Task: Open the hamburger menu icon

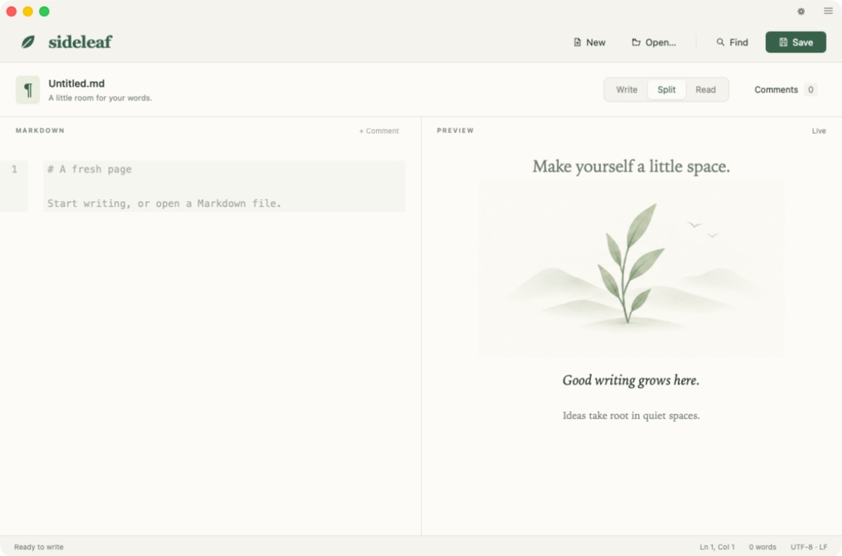Action: coord(828,11)
